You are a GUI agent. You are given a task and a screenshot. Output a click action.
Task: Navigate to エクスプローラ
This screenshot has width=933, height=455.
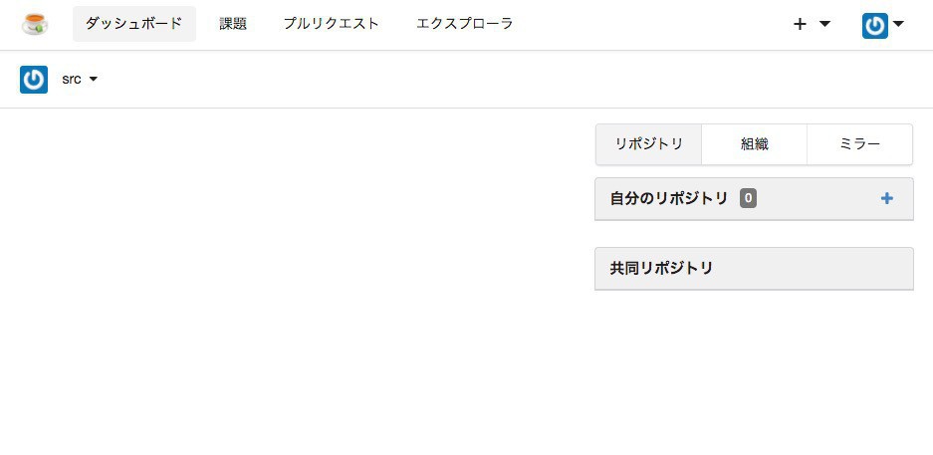coord(465,24)
